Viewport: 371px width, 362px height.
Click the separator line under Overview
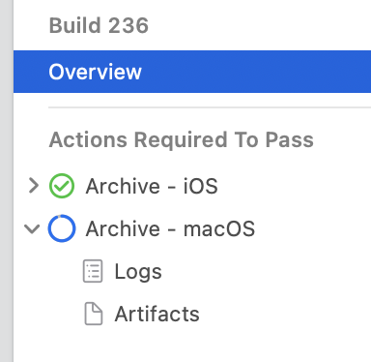click(x=210, y=107)
